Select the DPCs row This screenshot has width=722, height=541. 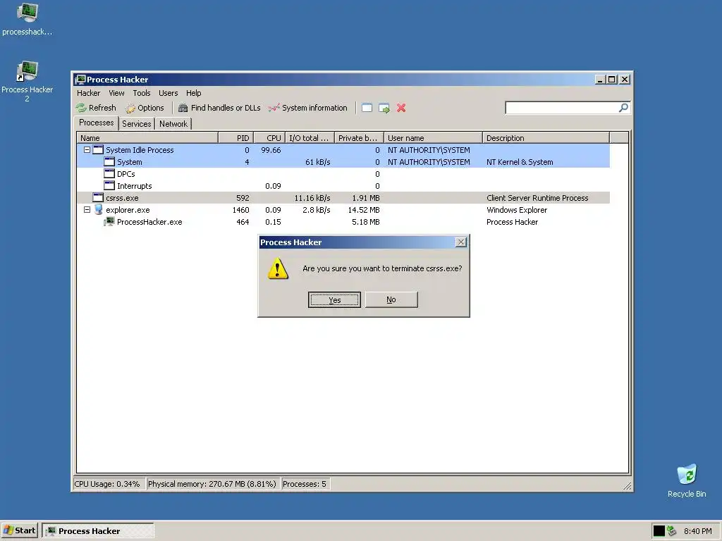point(343,174)
